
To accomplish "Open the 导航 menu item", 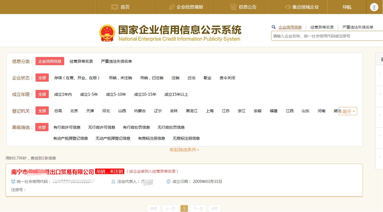I will point(347,7).
